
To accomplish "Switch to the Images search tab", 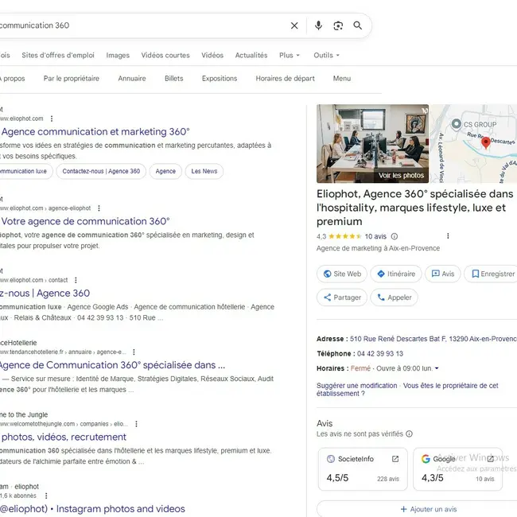I will [118, 56].
